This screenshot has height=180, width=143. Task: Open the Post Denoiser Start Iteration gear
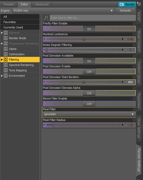pyautogui.click(x=134, y=77)
